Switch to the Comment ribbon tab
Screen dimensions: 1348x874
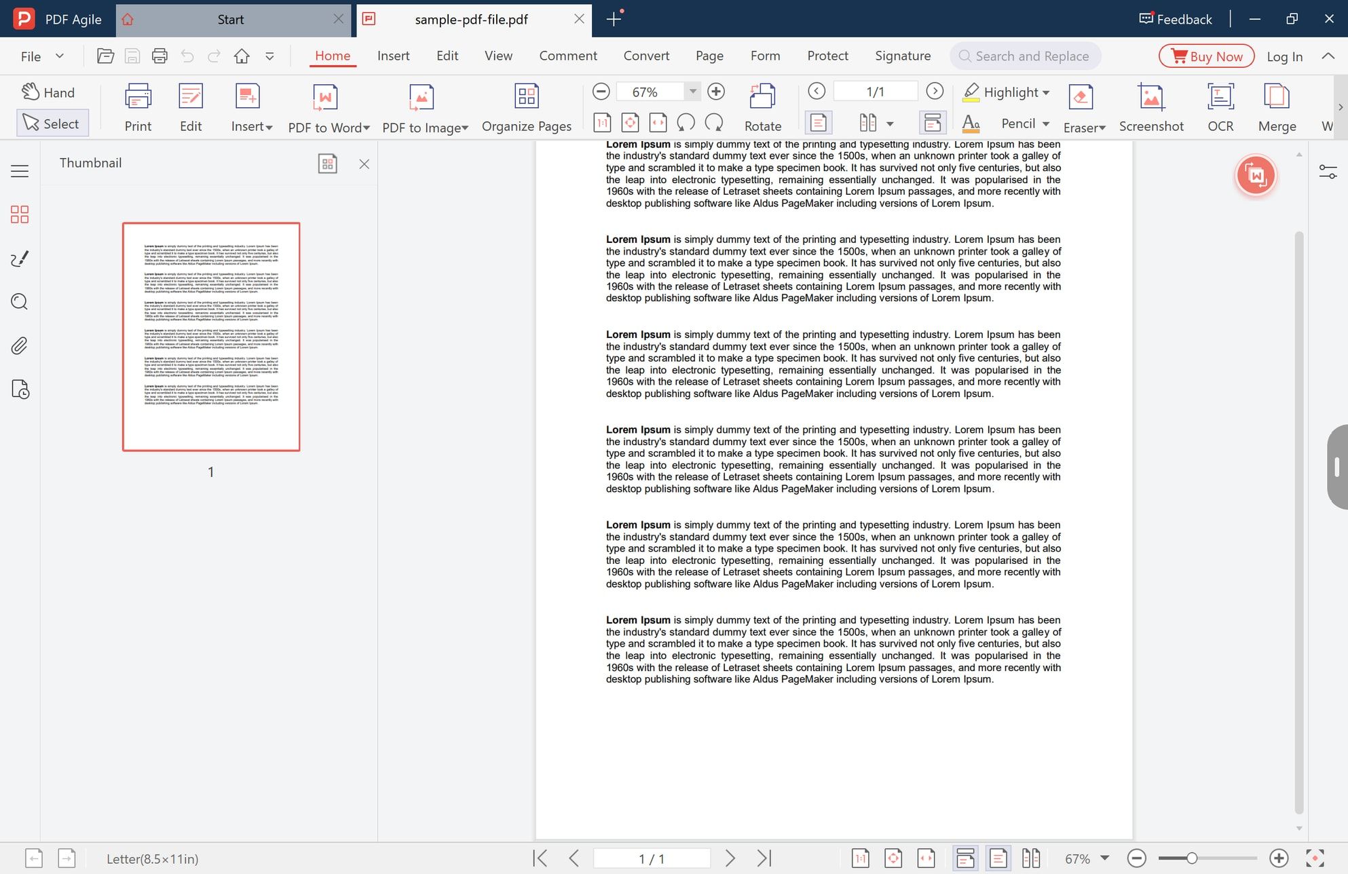(x=568, y=56)
